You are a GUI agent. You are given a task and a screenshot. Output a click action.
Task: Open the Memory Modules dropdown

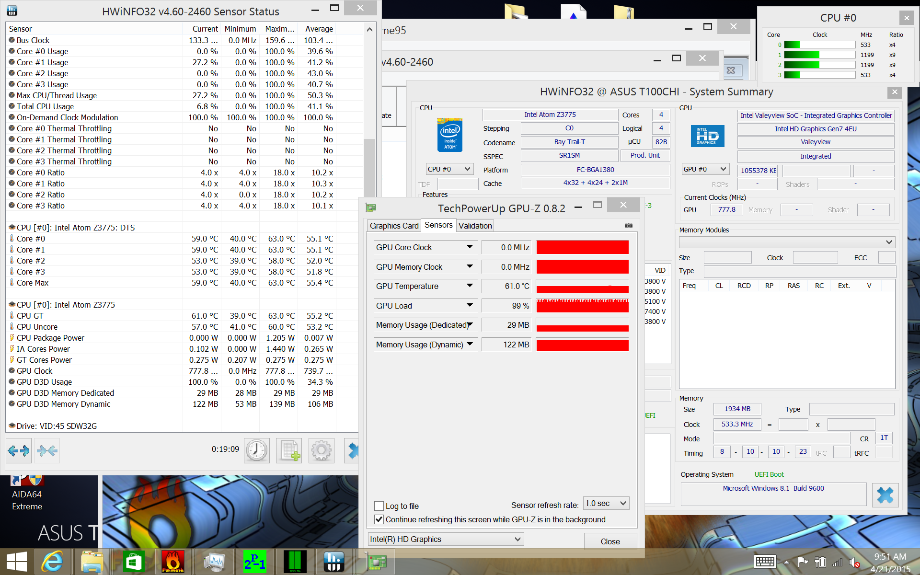click(x=787, y=242)
